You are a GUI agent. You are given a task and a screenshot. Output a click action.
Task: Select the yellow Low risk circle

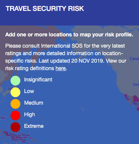pyautogui.click(x=15, y=92)
